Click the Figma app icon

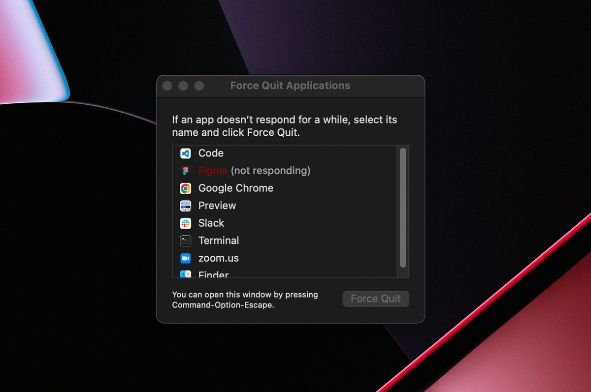[x=185, y=171]
